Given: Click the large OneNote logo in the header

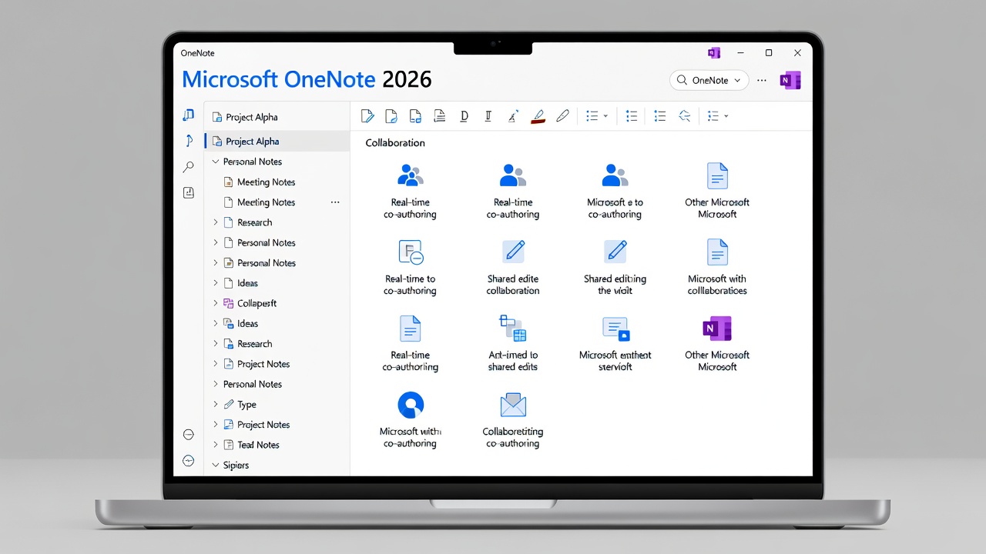Looking at the screenshot, I should point(790,80).
